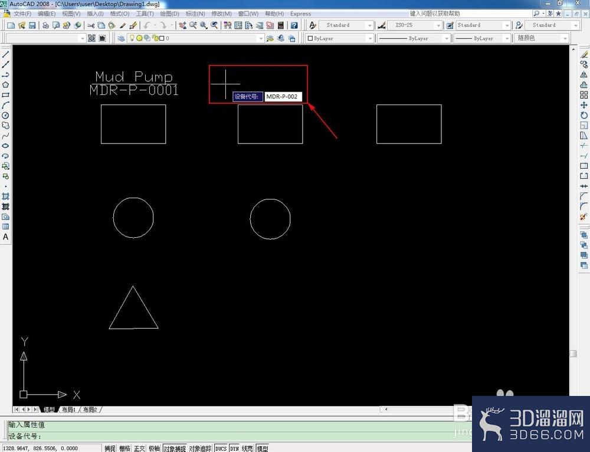Screen dimensions: 590x452
Task: Toggle 正交 ortho mode in status bar
Action: point(139,448)
